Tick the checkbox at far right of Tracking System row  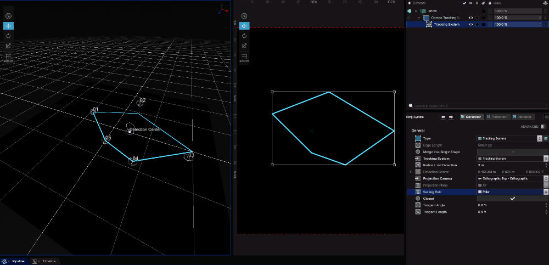[546, 25]
